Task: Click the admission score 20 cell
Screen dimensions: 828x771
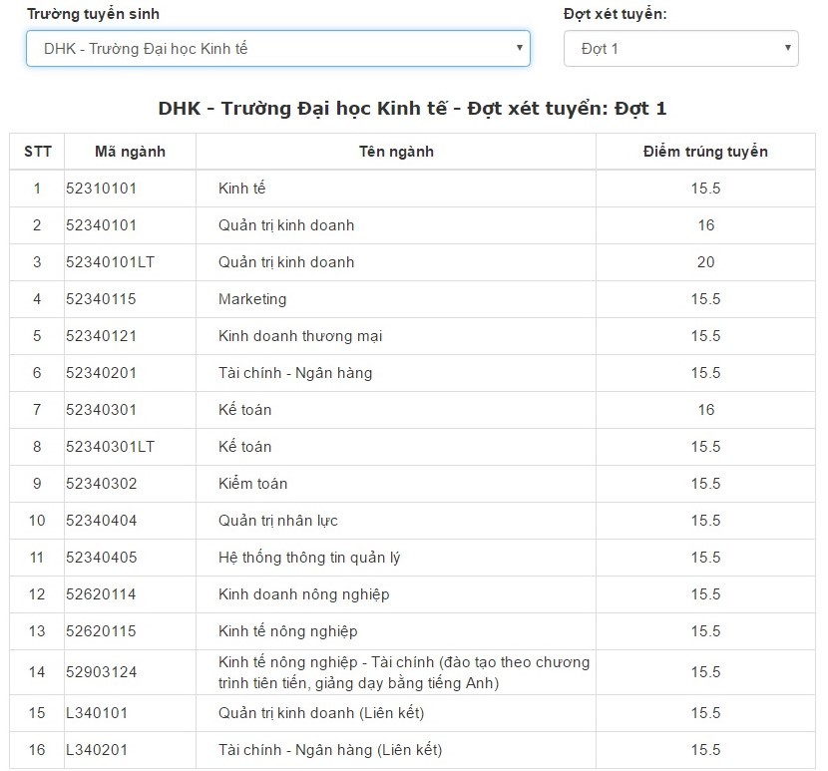Action: [705, 262]
